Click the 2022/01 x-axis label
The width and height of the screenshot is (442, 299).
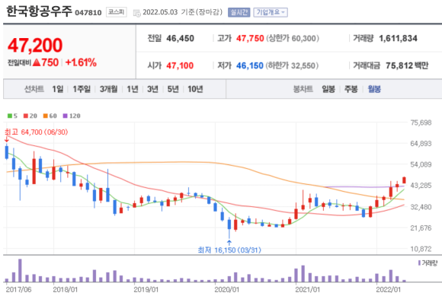[x=389, y=290]
